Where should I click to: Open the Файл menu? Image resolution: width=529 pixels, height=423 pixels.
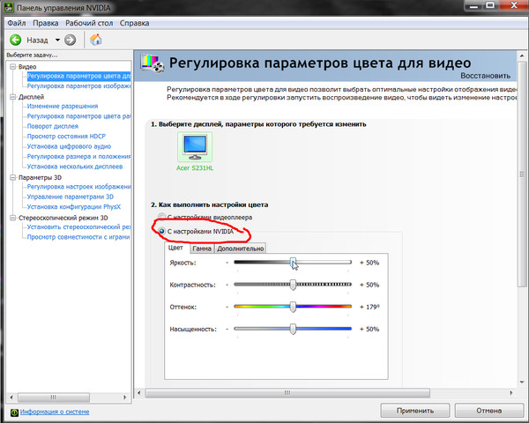(x=17, y=23)
